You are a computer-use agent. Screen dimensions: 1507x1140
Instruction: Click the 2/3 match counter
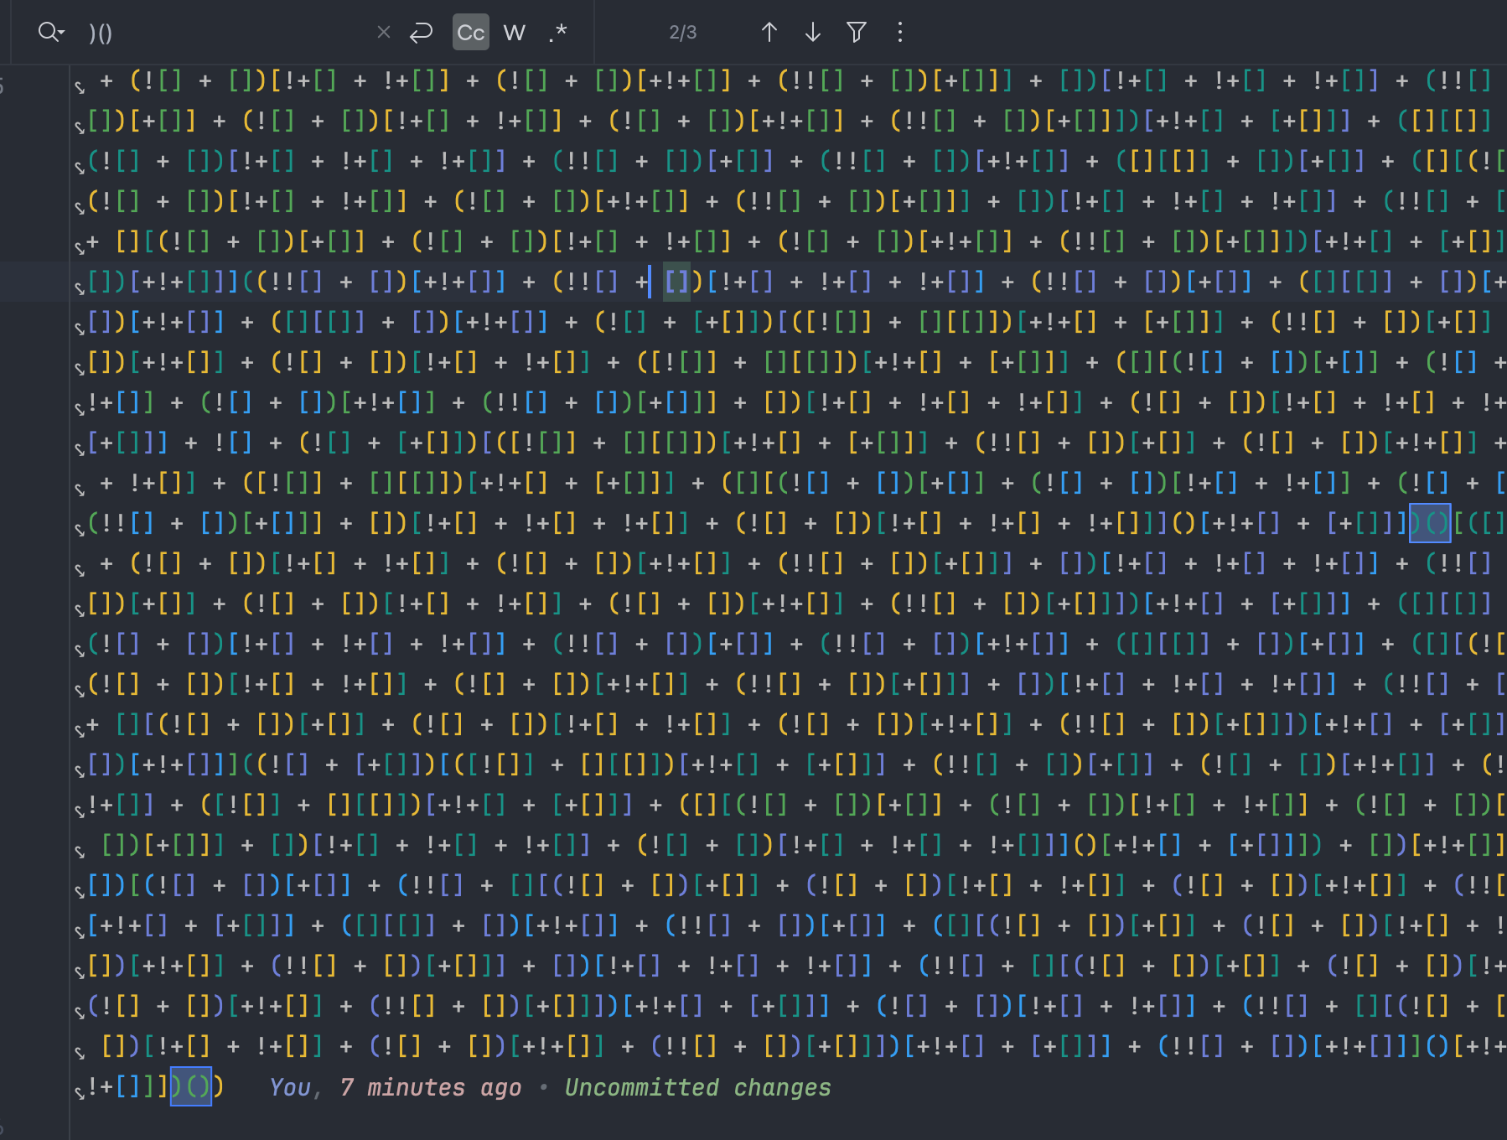(x=682, y=33)
